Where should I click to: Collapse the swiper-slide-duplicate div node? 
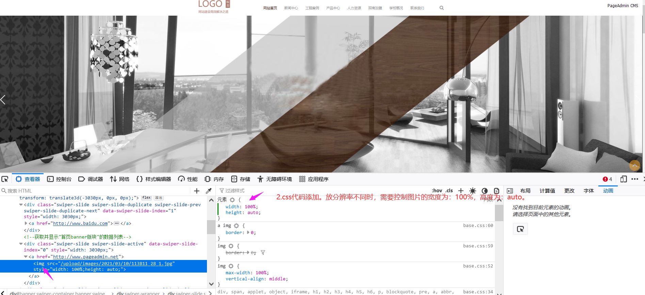21,205
